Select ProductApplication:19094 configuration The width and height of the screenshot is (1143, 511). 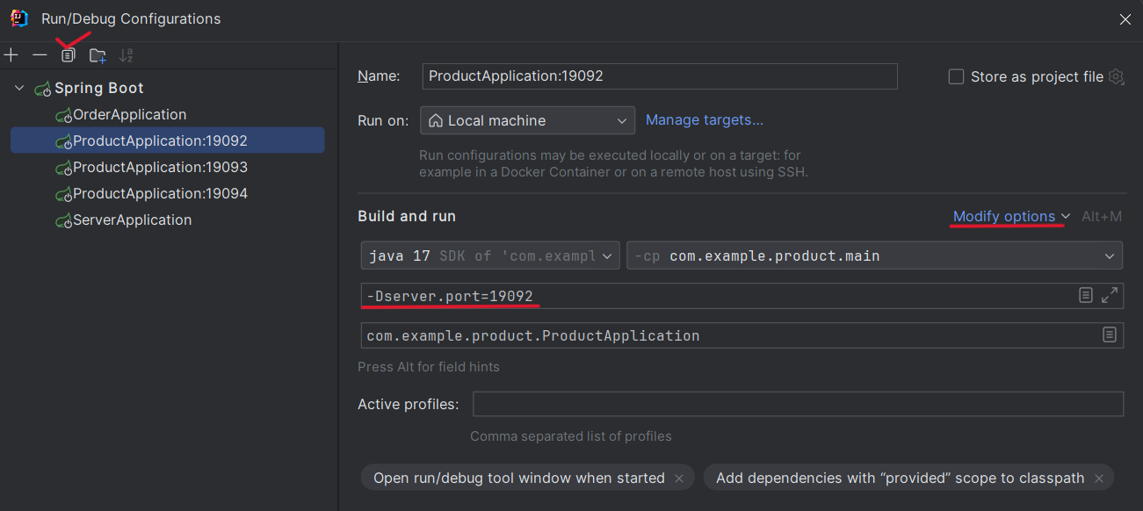tap(161, 194)
